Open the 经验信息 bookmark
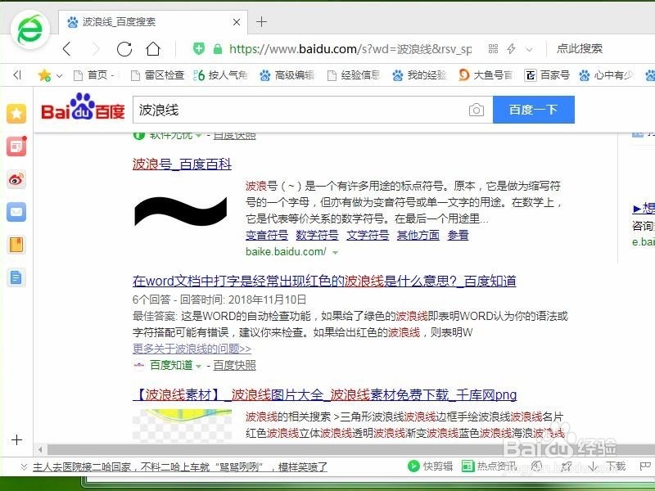The height and width of the screenshot is (491, 655). (354, 75)
